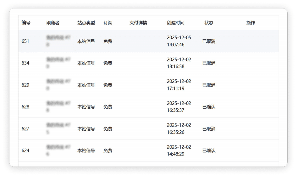Click the 操作 column header
This screenshot has width=298, height=176.
[x=251, y=23]
